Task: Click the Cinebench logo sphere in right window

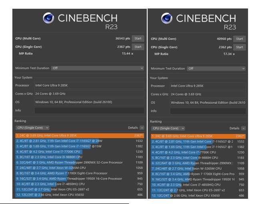Action: 167,18
